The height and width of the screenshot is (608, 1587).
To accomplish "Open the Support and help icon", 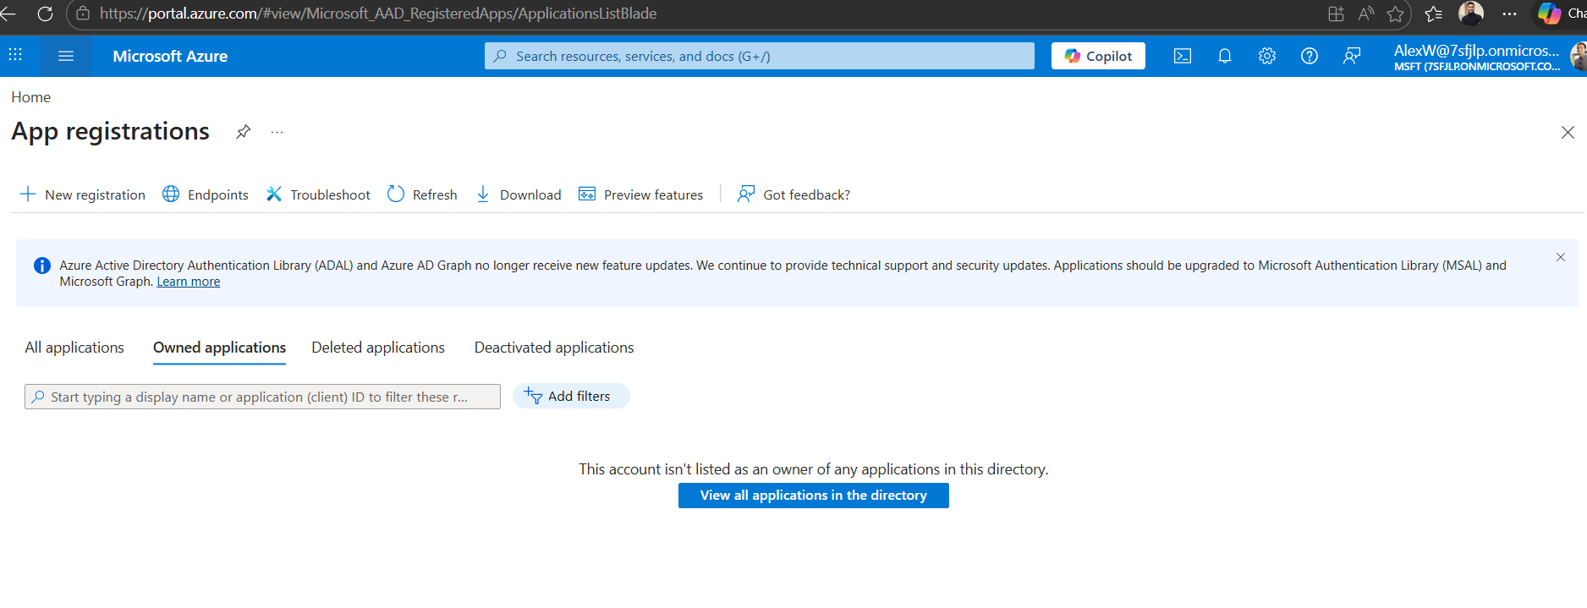I will (x=1310, y=56).
